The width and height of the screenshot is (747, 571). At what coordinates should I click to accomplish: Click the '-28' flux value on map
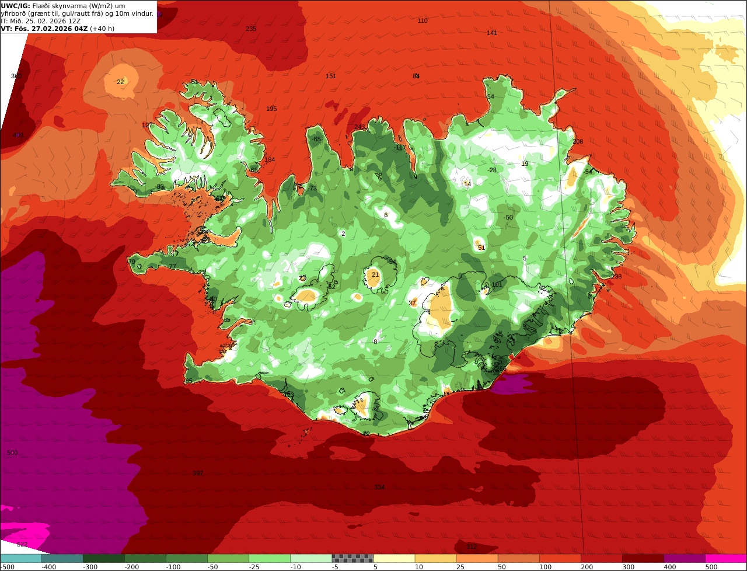(492, 170)
